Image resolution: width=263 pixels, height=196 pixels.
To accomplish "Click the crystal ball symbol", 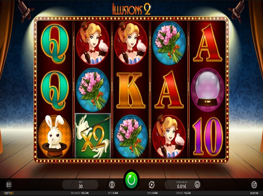I will 207,89.
